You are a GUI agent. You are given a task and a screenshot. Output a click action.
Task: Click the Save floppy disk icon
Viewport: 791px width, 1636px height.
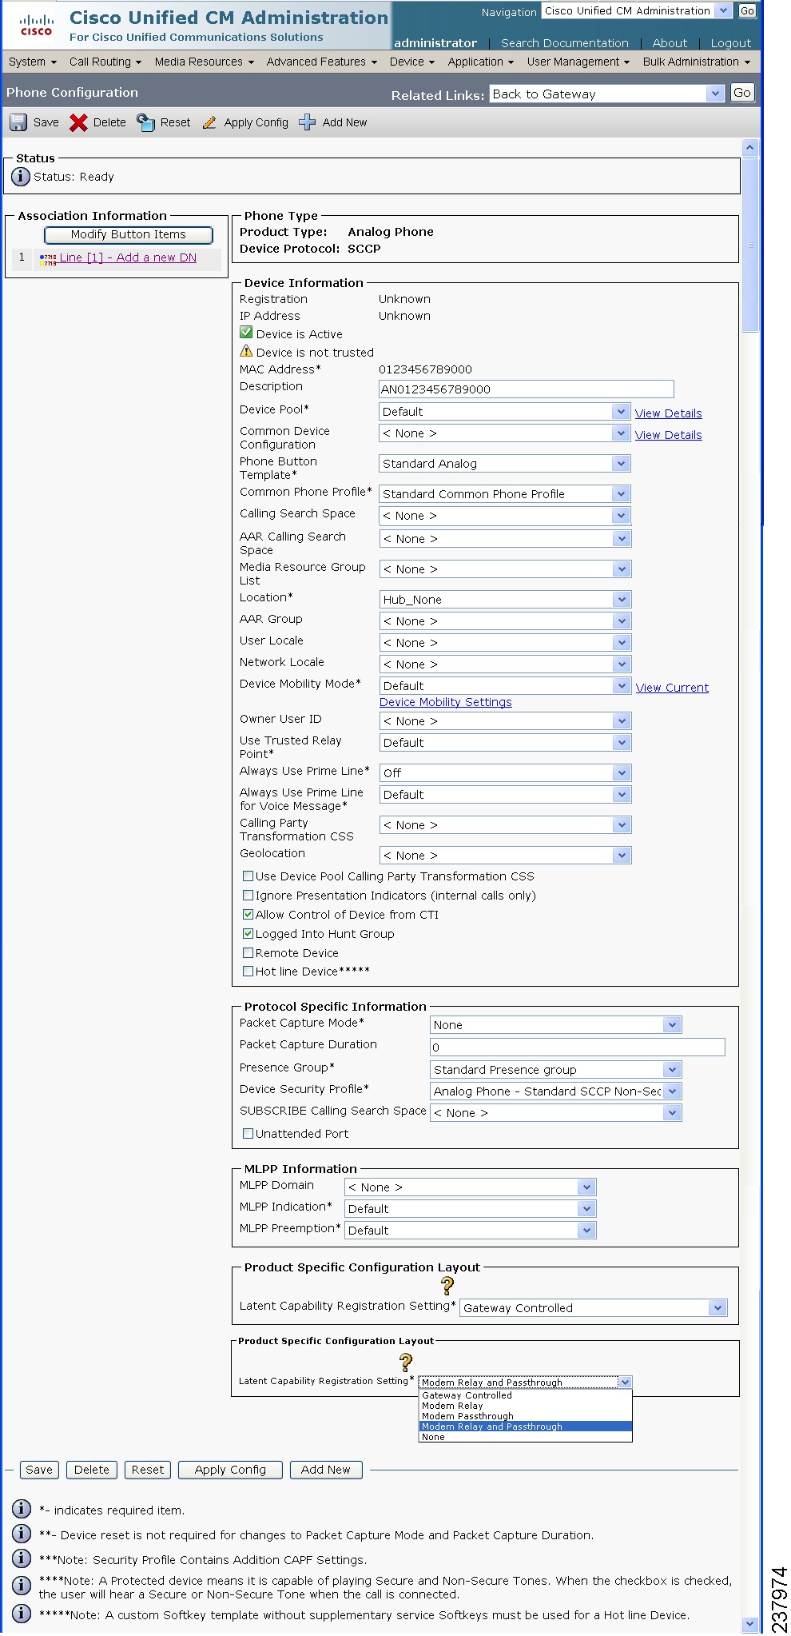coord(18,122)
